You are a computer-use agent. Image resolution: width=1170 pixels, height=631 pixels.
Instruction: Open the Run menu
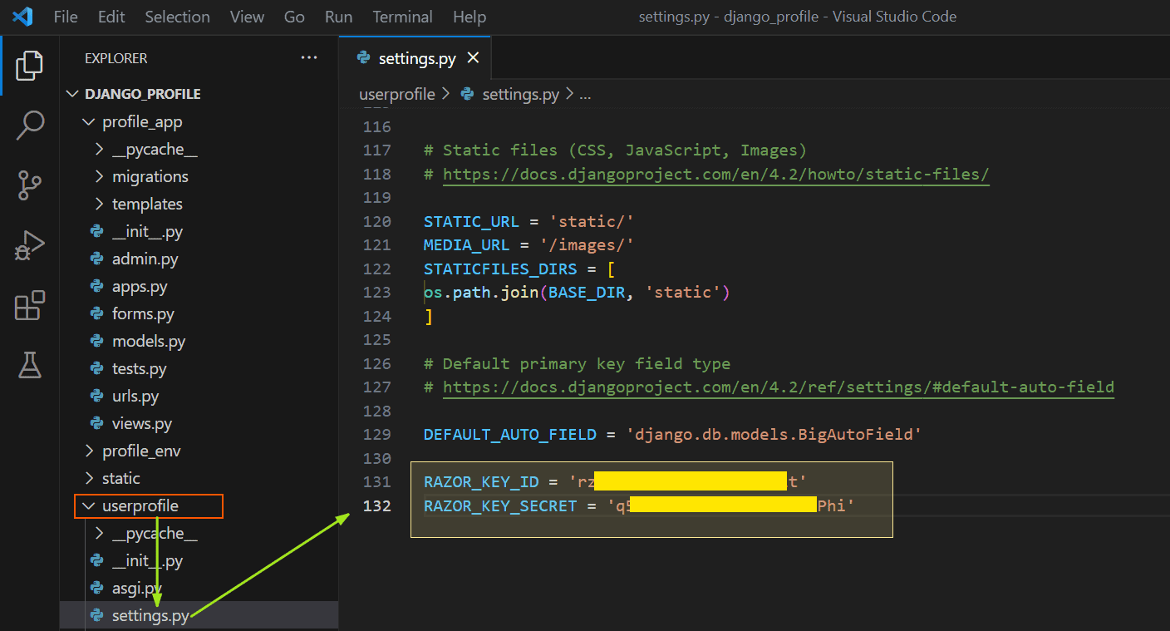pyautogui.click(x=337, y=16)
